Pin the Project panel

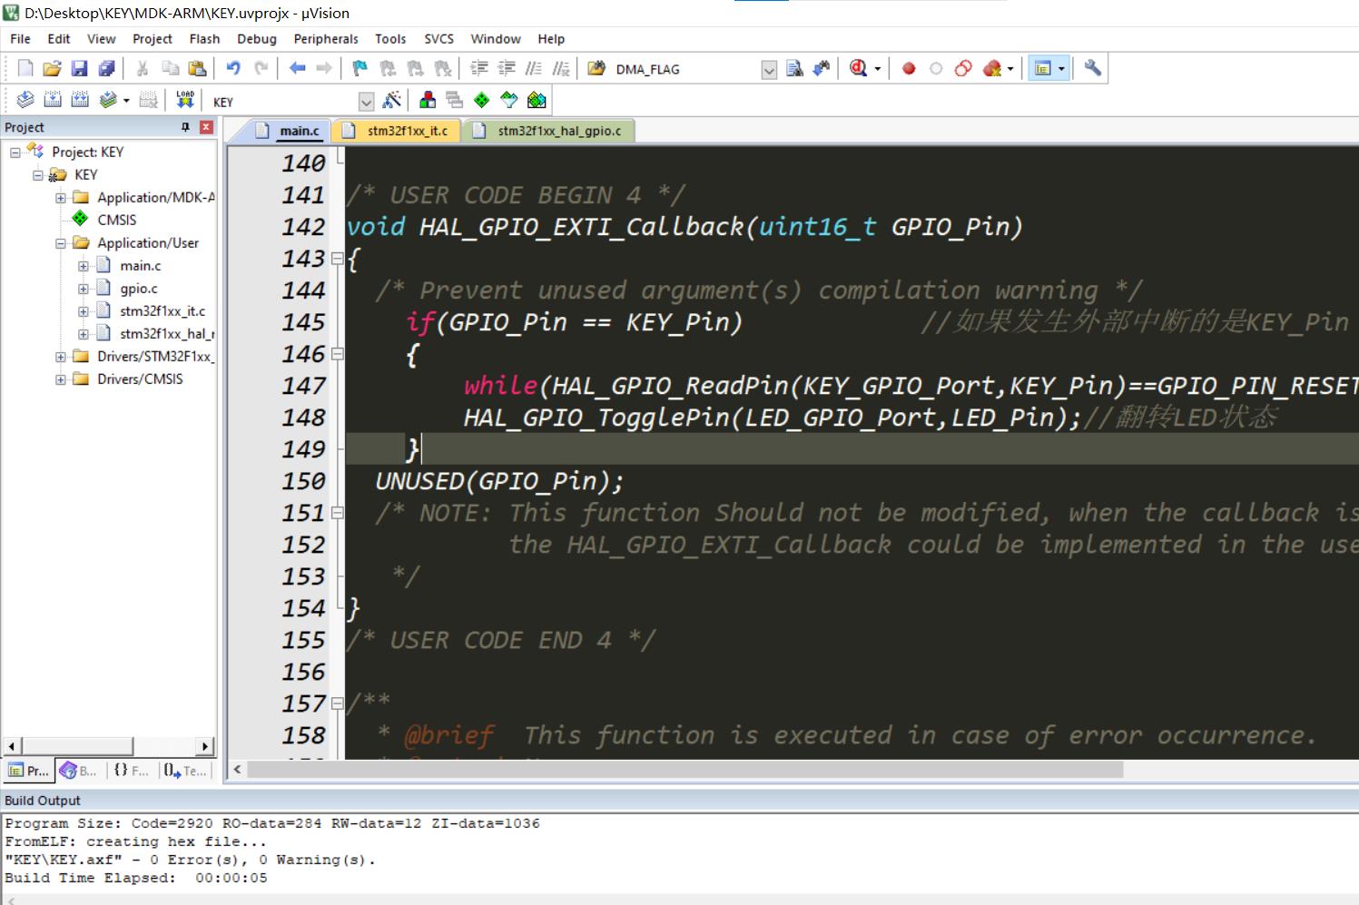pyautogui.click(x=185, y=128)
